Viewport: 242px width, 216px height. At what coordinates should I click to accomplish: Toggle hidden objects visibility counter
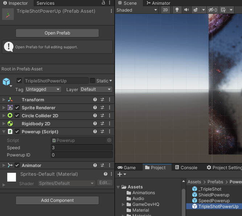click(213, 10)
